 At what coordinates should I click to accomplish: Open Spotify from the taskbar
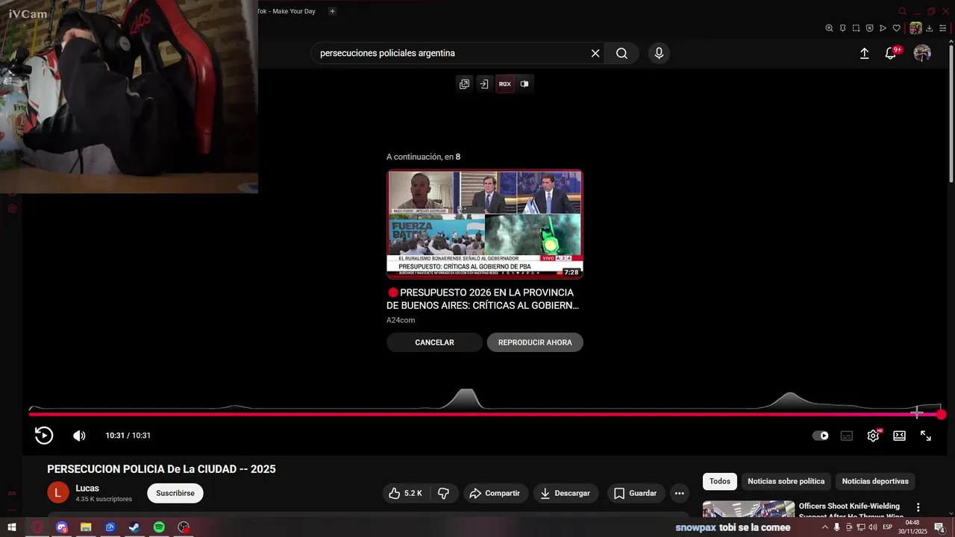coord(159,527)
